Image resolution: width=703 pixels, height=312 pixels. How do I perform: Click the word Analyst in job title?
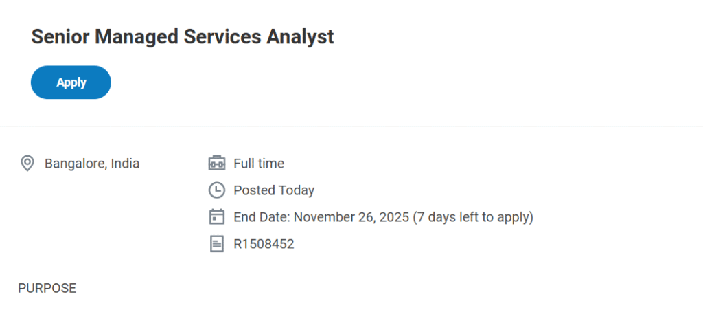[x=301, y=36]
